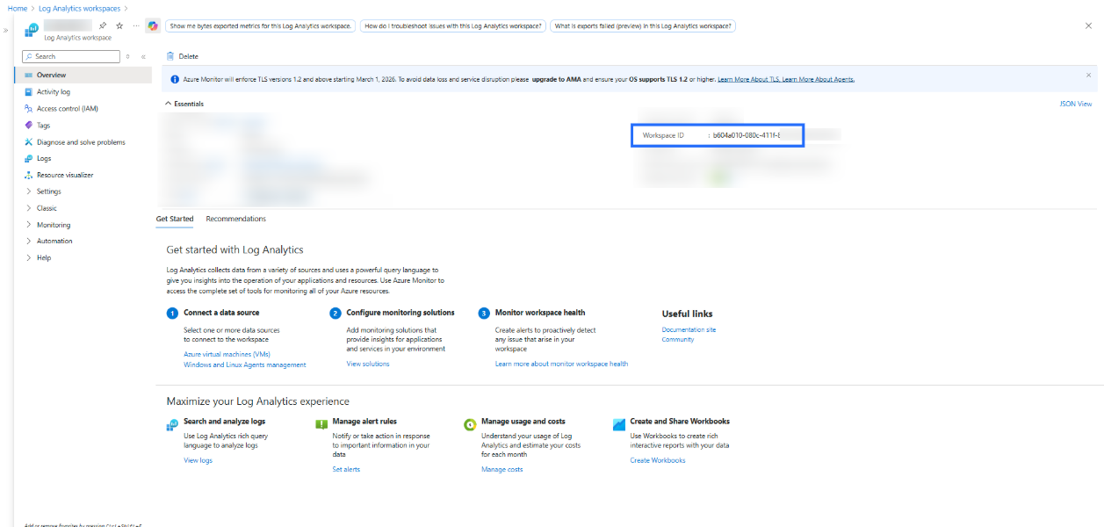This screenshot has height=527, width=1104.
Task: Click the Diagnose and solve problems wrench icon
Action: pos(29,142)
